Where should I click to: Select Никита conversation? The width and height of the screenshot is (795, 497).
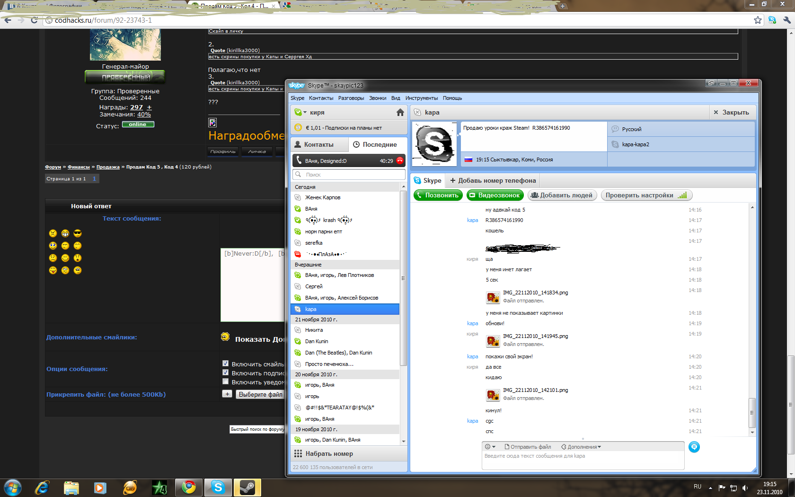tap(345, 330)
